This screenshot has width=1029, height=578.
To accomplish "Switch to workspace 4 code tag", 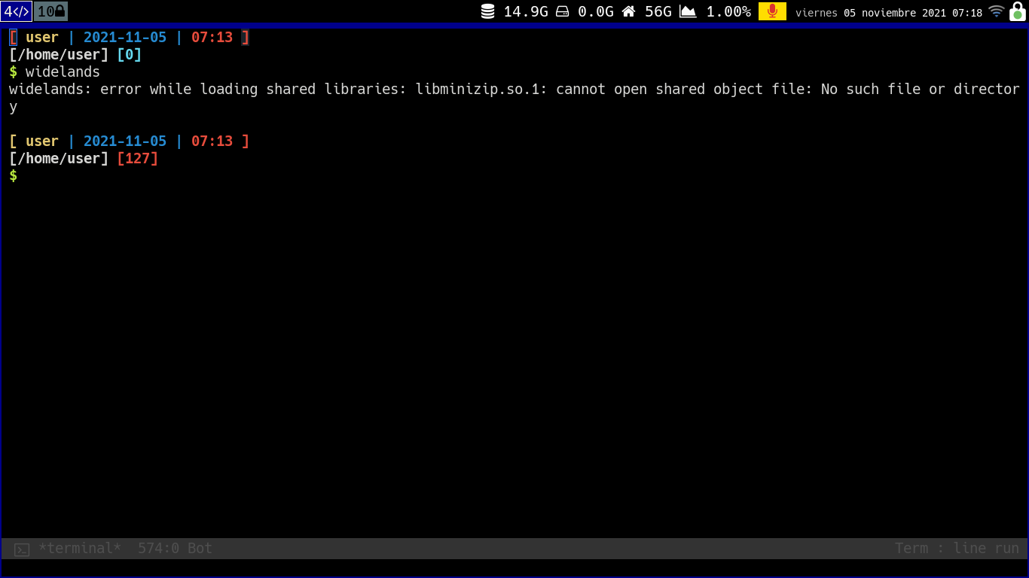I will pyautogui.click(x=17, y=11).
